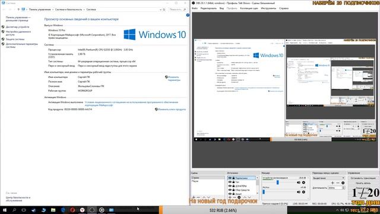Screen dimensions: 380x214
Task: Open the last OBS menu (Help)
Action: coord(284,8)
